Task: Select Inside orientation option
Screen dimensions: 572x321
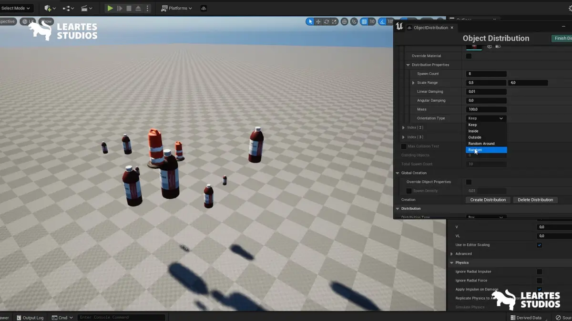Action: (x=486, y=131)
